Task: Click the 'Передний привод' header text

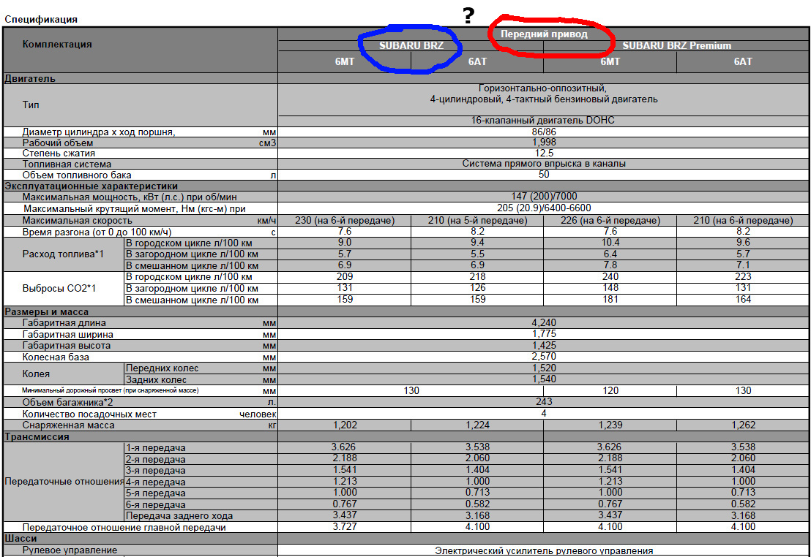Action: [x=544, y=34]
